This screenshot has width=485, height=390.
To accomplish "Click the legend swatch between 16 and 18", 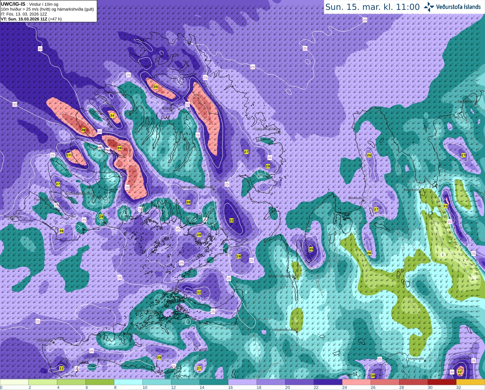I will pos(242,382).
